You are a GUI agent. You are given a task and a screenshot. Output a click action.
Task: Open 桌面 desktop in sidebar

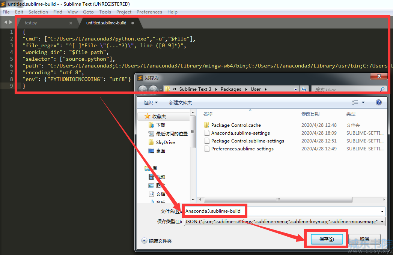(x=157, y=151)
